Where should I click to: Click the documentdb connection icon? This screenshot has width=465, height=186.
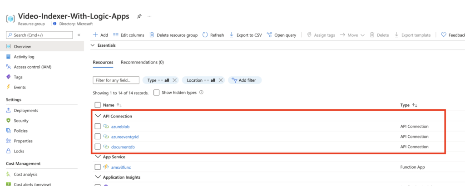pyautogui.click(x=106, y=147)
